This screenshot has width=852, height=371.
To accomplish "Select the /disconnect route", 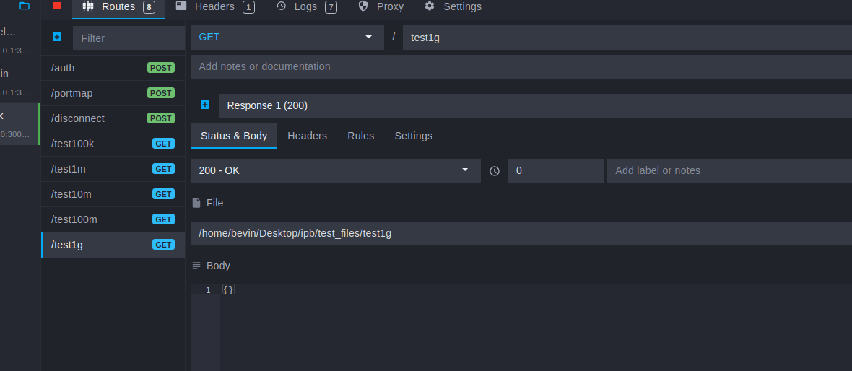I will [x=113, y=118].
